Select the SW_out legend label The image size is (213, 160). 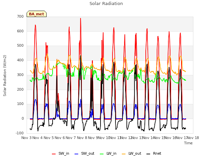[x=88, y=153]
